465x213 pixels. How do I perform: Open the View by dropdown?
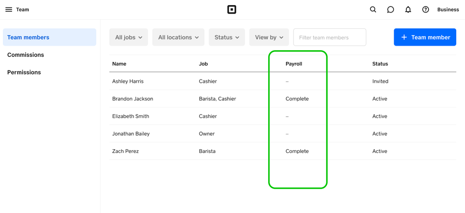[269, 37]
